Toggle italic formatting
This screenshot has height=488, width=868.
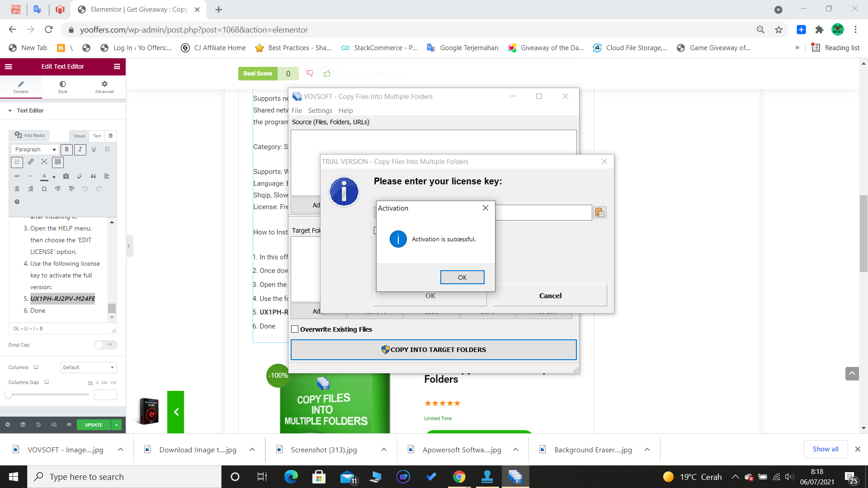(80, 150)
